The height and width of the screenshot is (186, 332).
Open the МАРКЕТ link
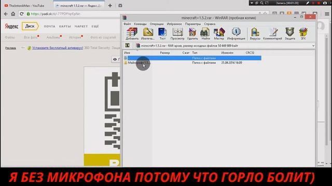pos(81,26)
